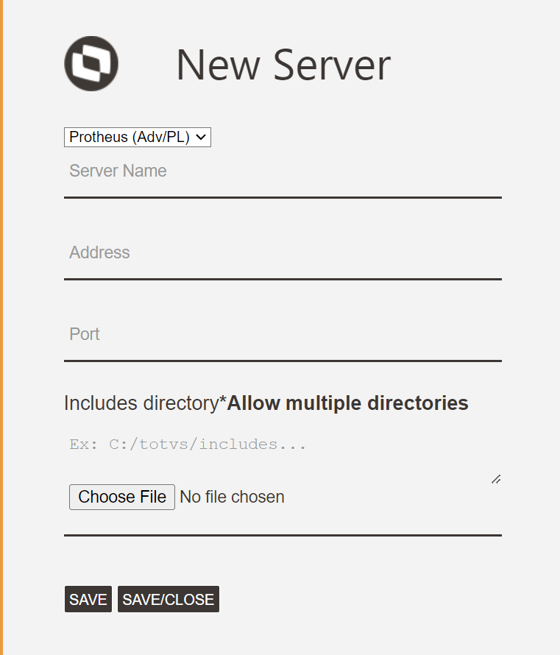Click into the Address field
560x655 pixels.
tap(283, 253)
